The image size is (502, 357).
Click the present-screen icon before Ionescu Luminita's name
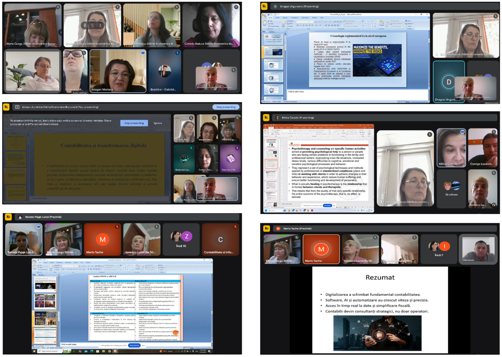coord(17,107)
